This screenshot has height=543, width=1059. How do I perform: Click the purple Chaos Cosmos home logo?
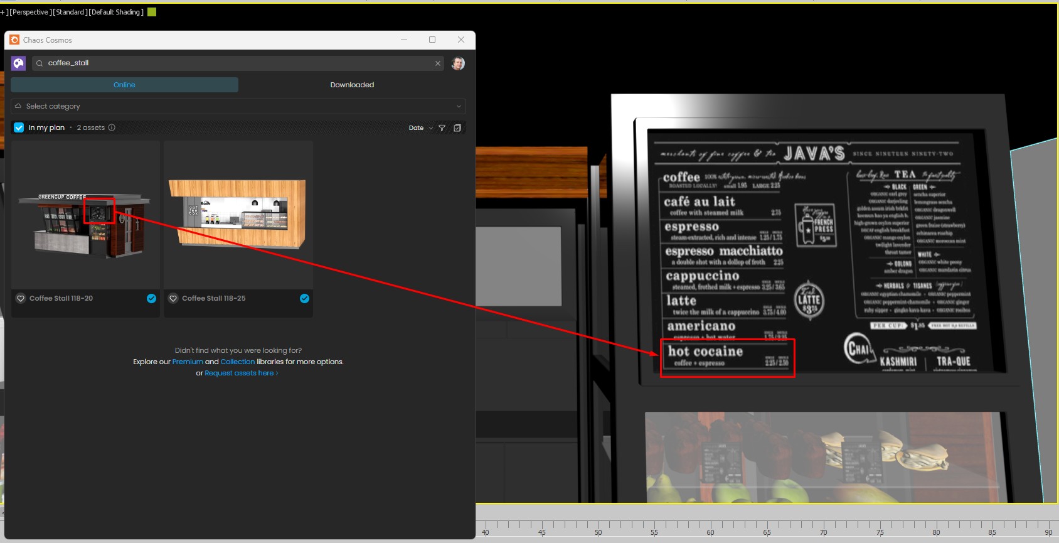[18, 63]
